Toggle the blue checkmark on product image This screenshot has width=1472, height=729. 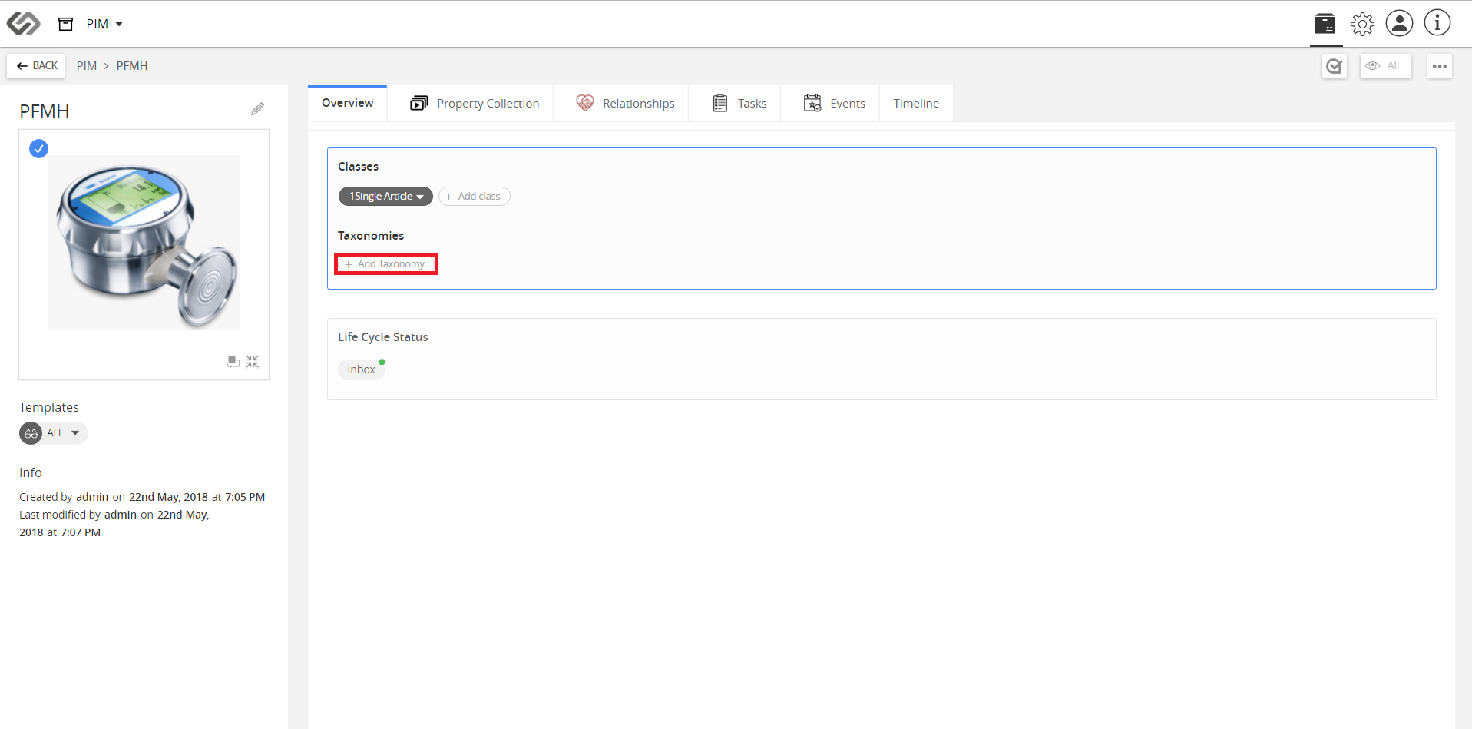click(38, 148)
